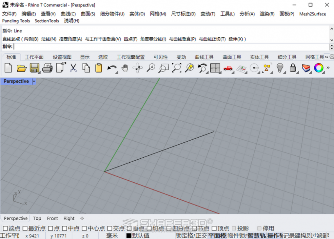The image size is (334, 239).
Task: Open the Paneling Tools menu
Action: 16,21
